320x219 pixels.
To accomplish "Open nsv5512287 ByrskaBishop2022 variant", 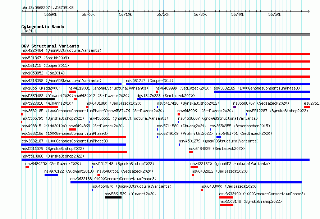I will coord(277,111).
